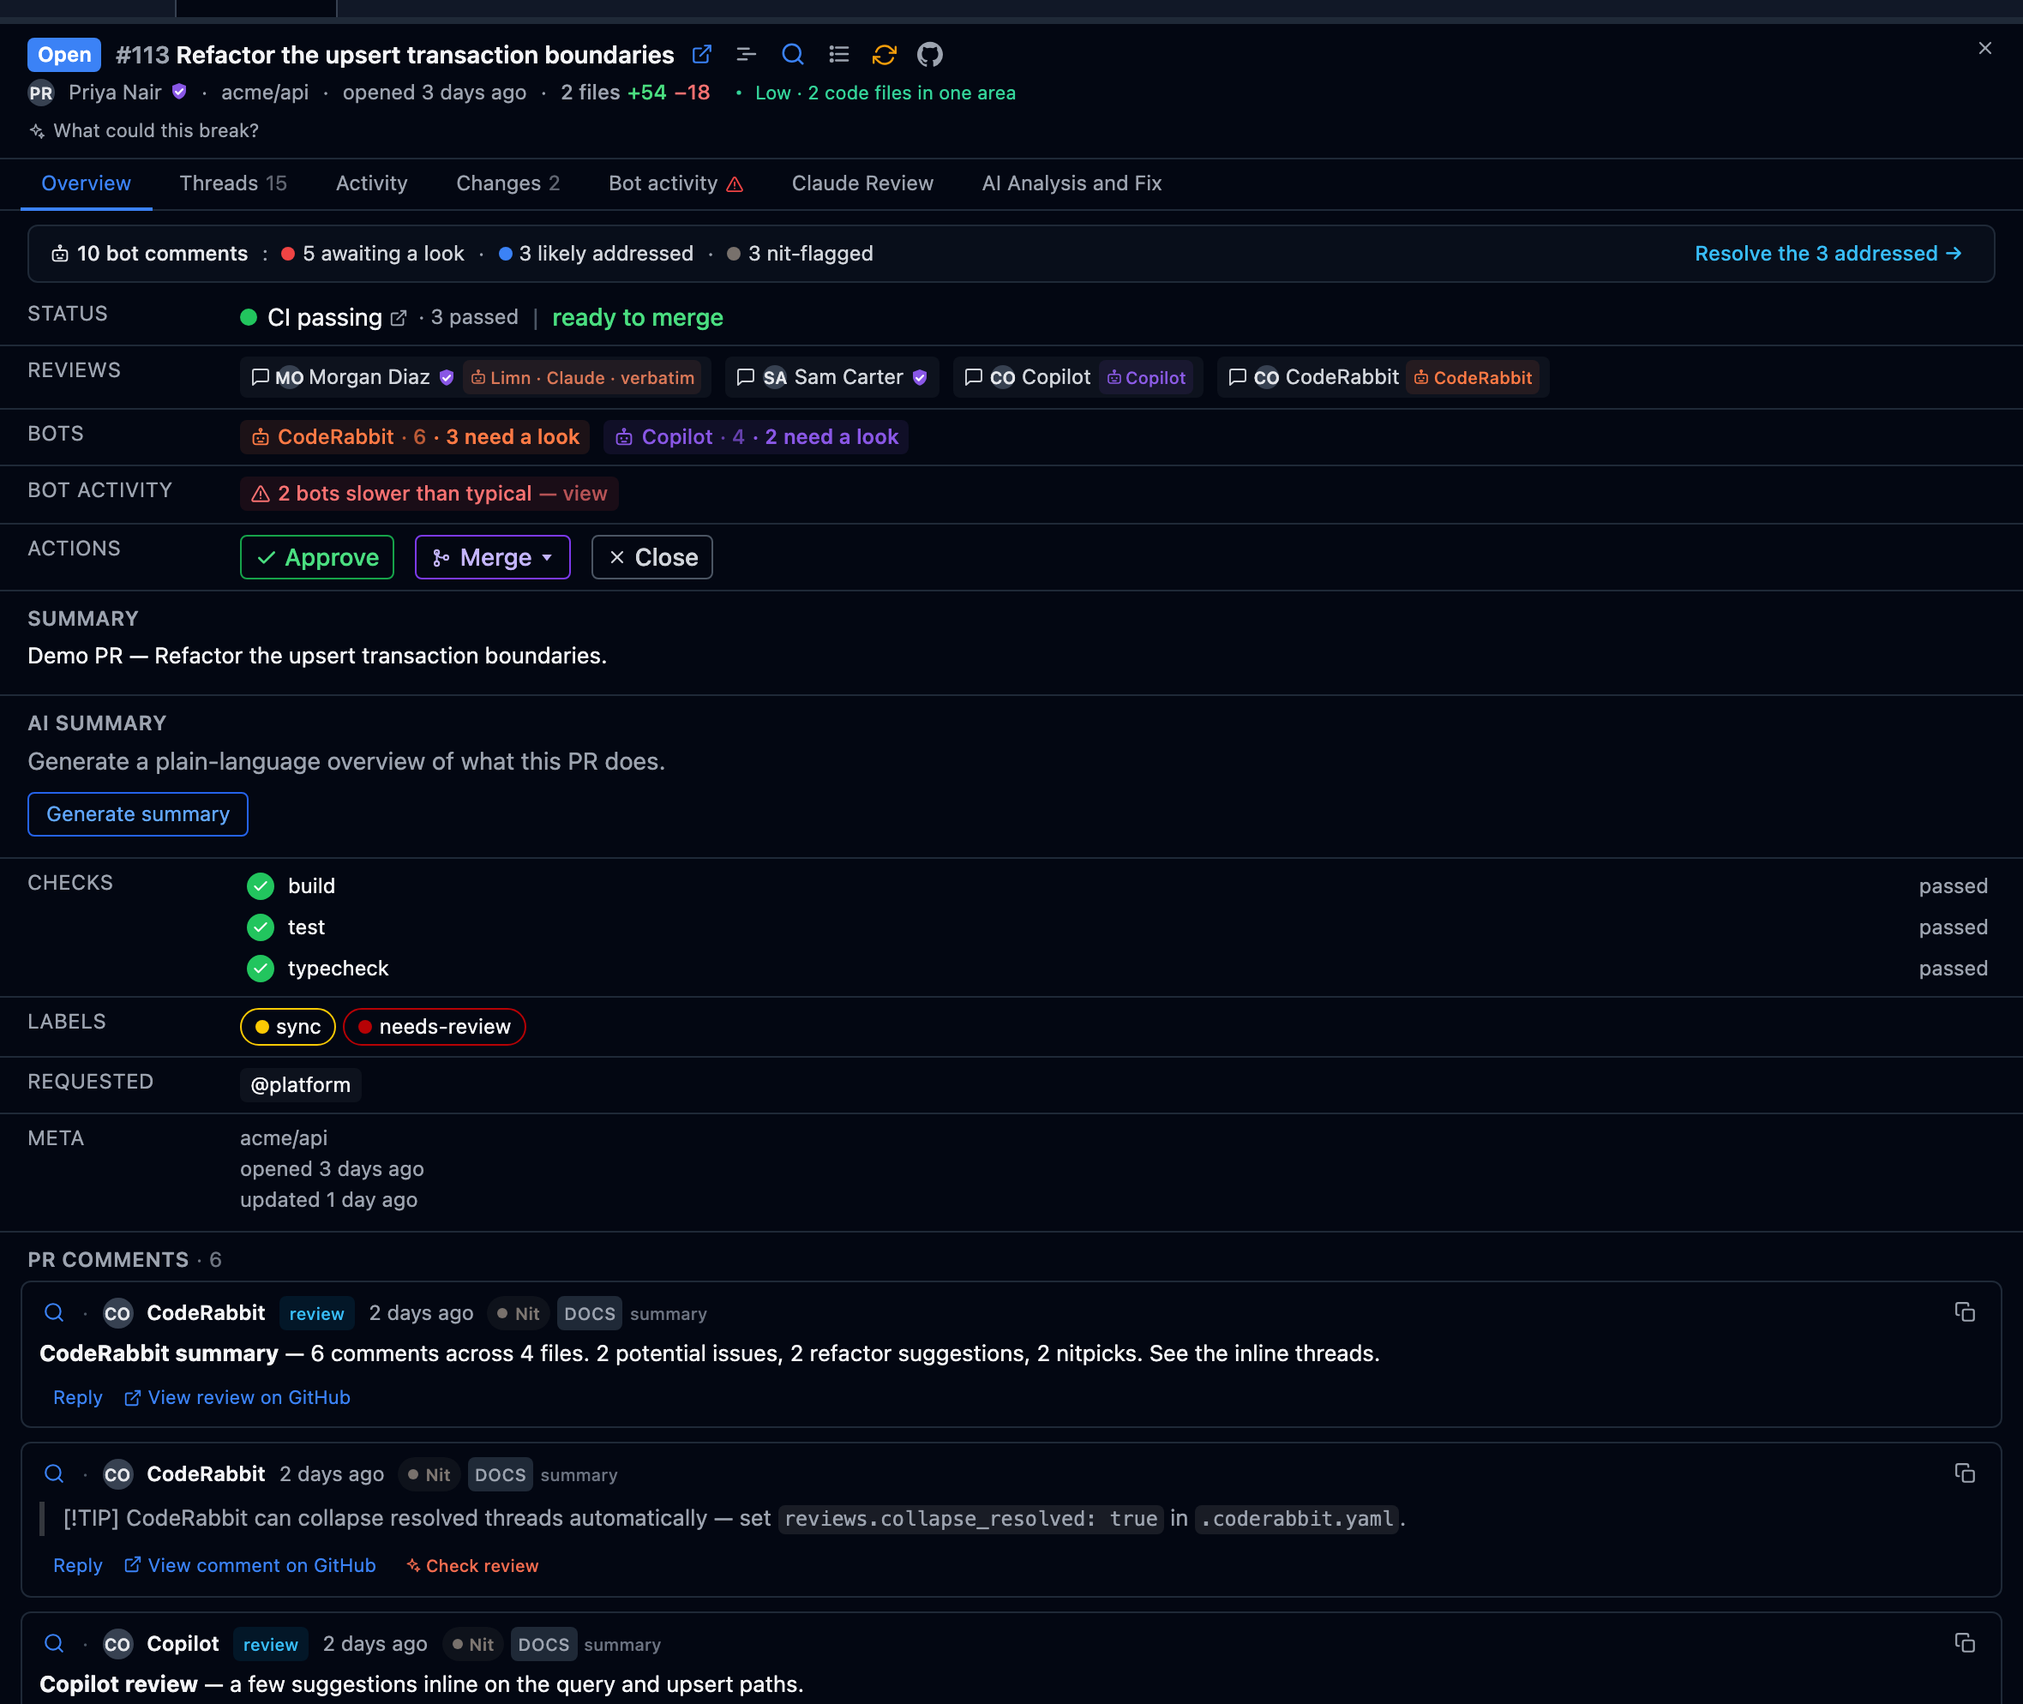Click magnifier icon on CodeRabbit summary comment

(54, 1313)
